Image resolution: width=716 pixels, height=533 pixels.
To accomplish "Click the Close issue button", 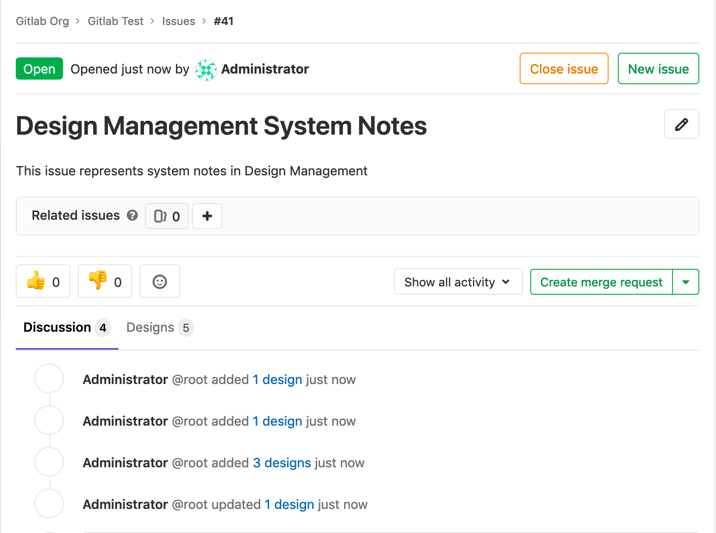I will 564,68.
